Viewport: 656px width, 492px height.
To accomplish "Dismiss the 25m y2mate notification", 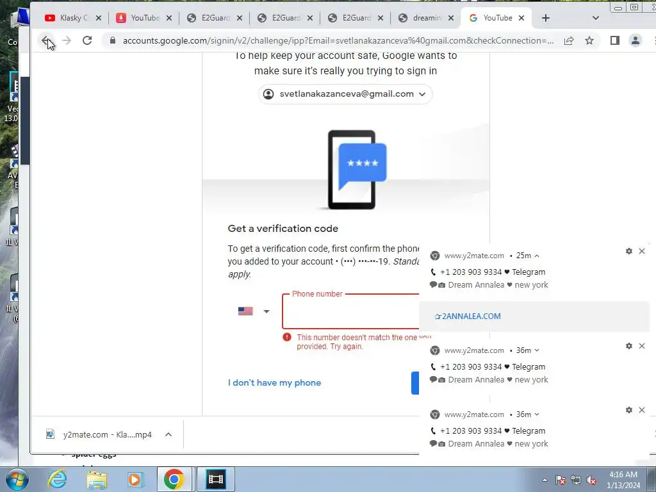I will pos(642,251).
